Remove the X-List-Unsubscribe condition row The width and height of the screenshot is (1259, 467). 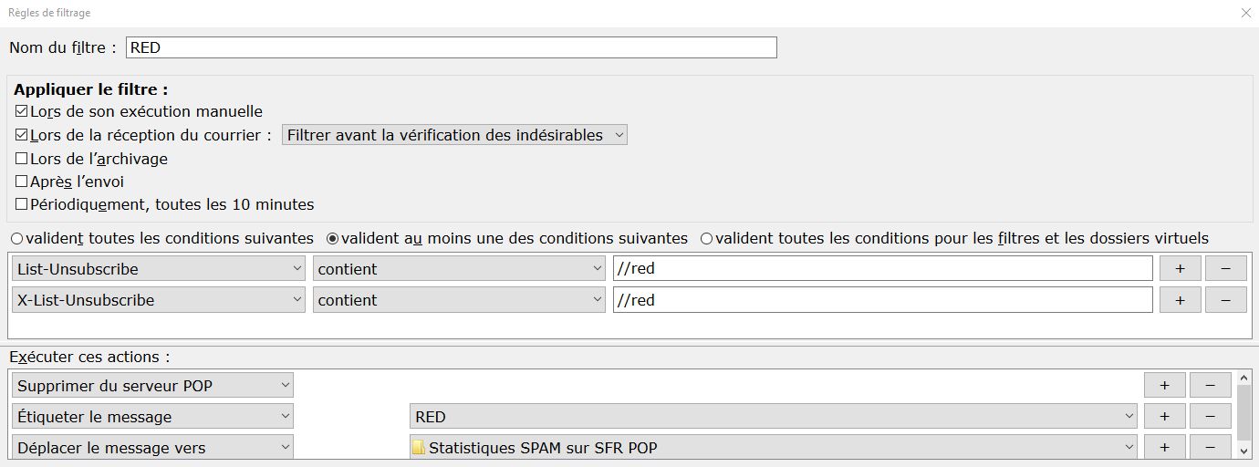(x=1225, y=300)
